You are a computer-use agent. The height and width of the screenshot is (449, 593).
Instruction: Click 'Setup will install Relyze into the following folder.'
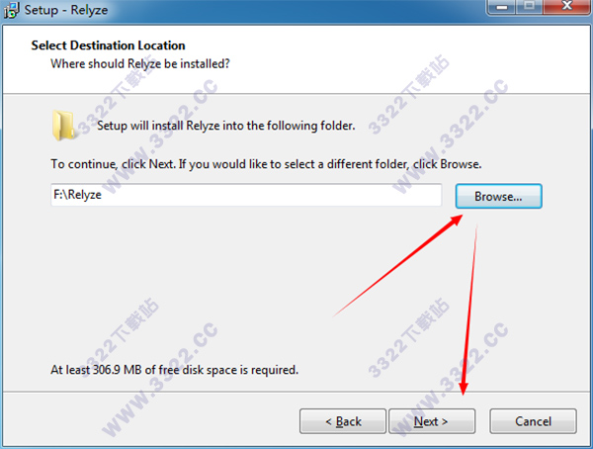226,126
